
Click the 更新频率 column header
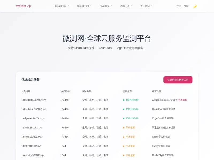point(127,91)
